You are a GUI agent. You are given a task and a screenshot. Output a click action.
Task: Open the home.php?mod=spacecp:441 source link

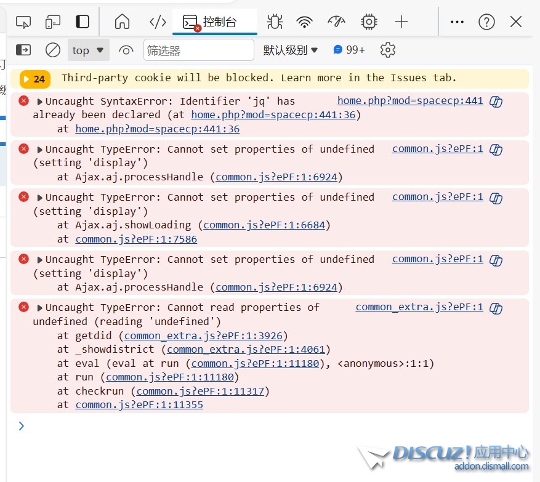(x=410, y=101)
